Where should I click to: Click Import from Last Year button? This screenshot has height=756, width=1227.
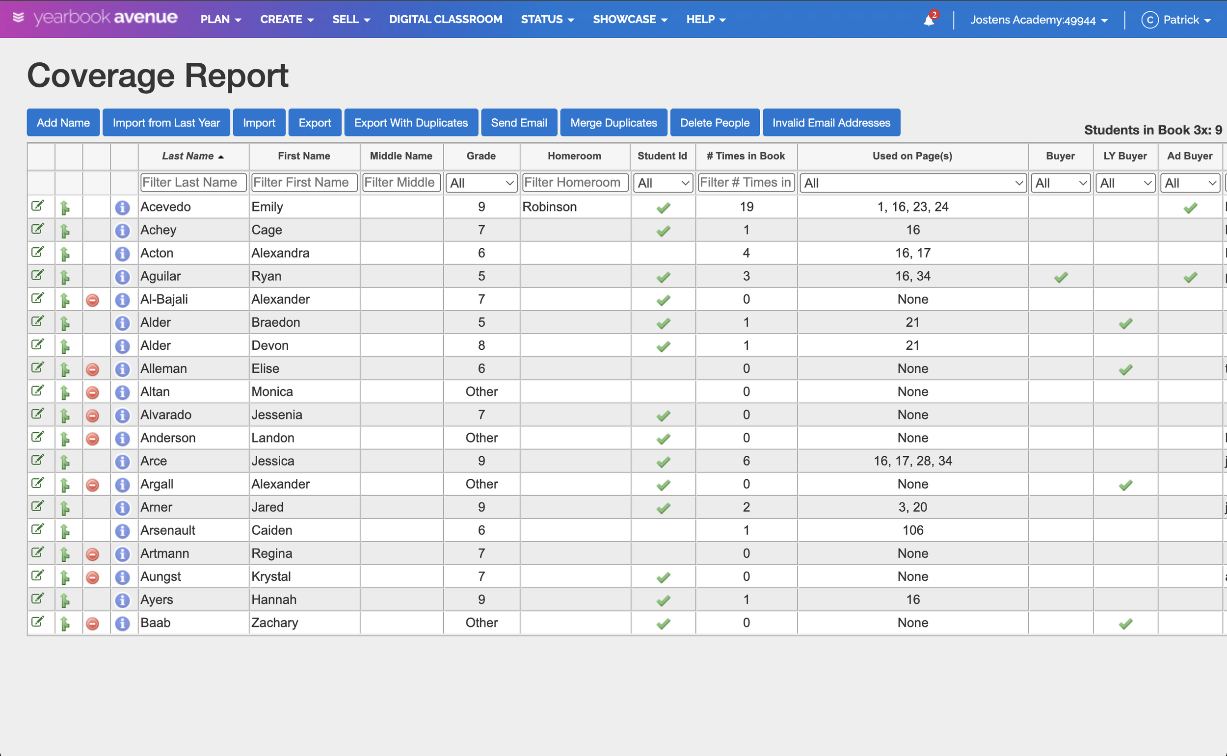[166, 123]
